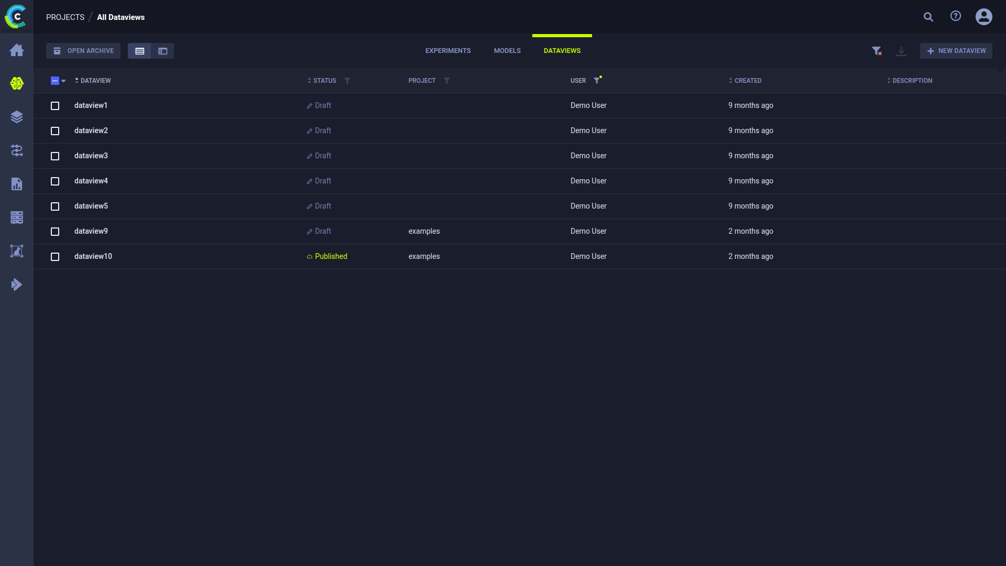Clear all table filters icon
1006x566 pixels.
tap(877, 51)
